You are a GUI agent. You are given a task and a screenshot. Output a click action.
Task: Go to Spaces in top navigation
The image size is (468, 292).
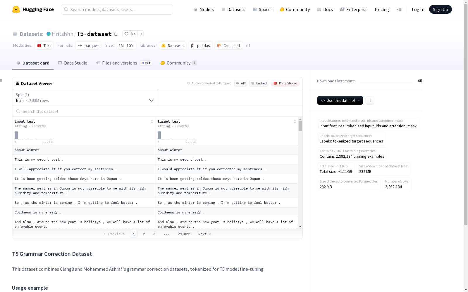[263, 9]
